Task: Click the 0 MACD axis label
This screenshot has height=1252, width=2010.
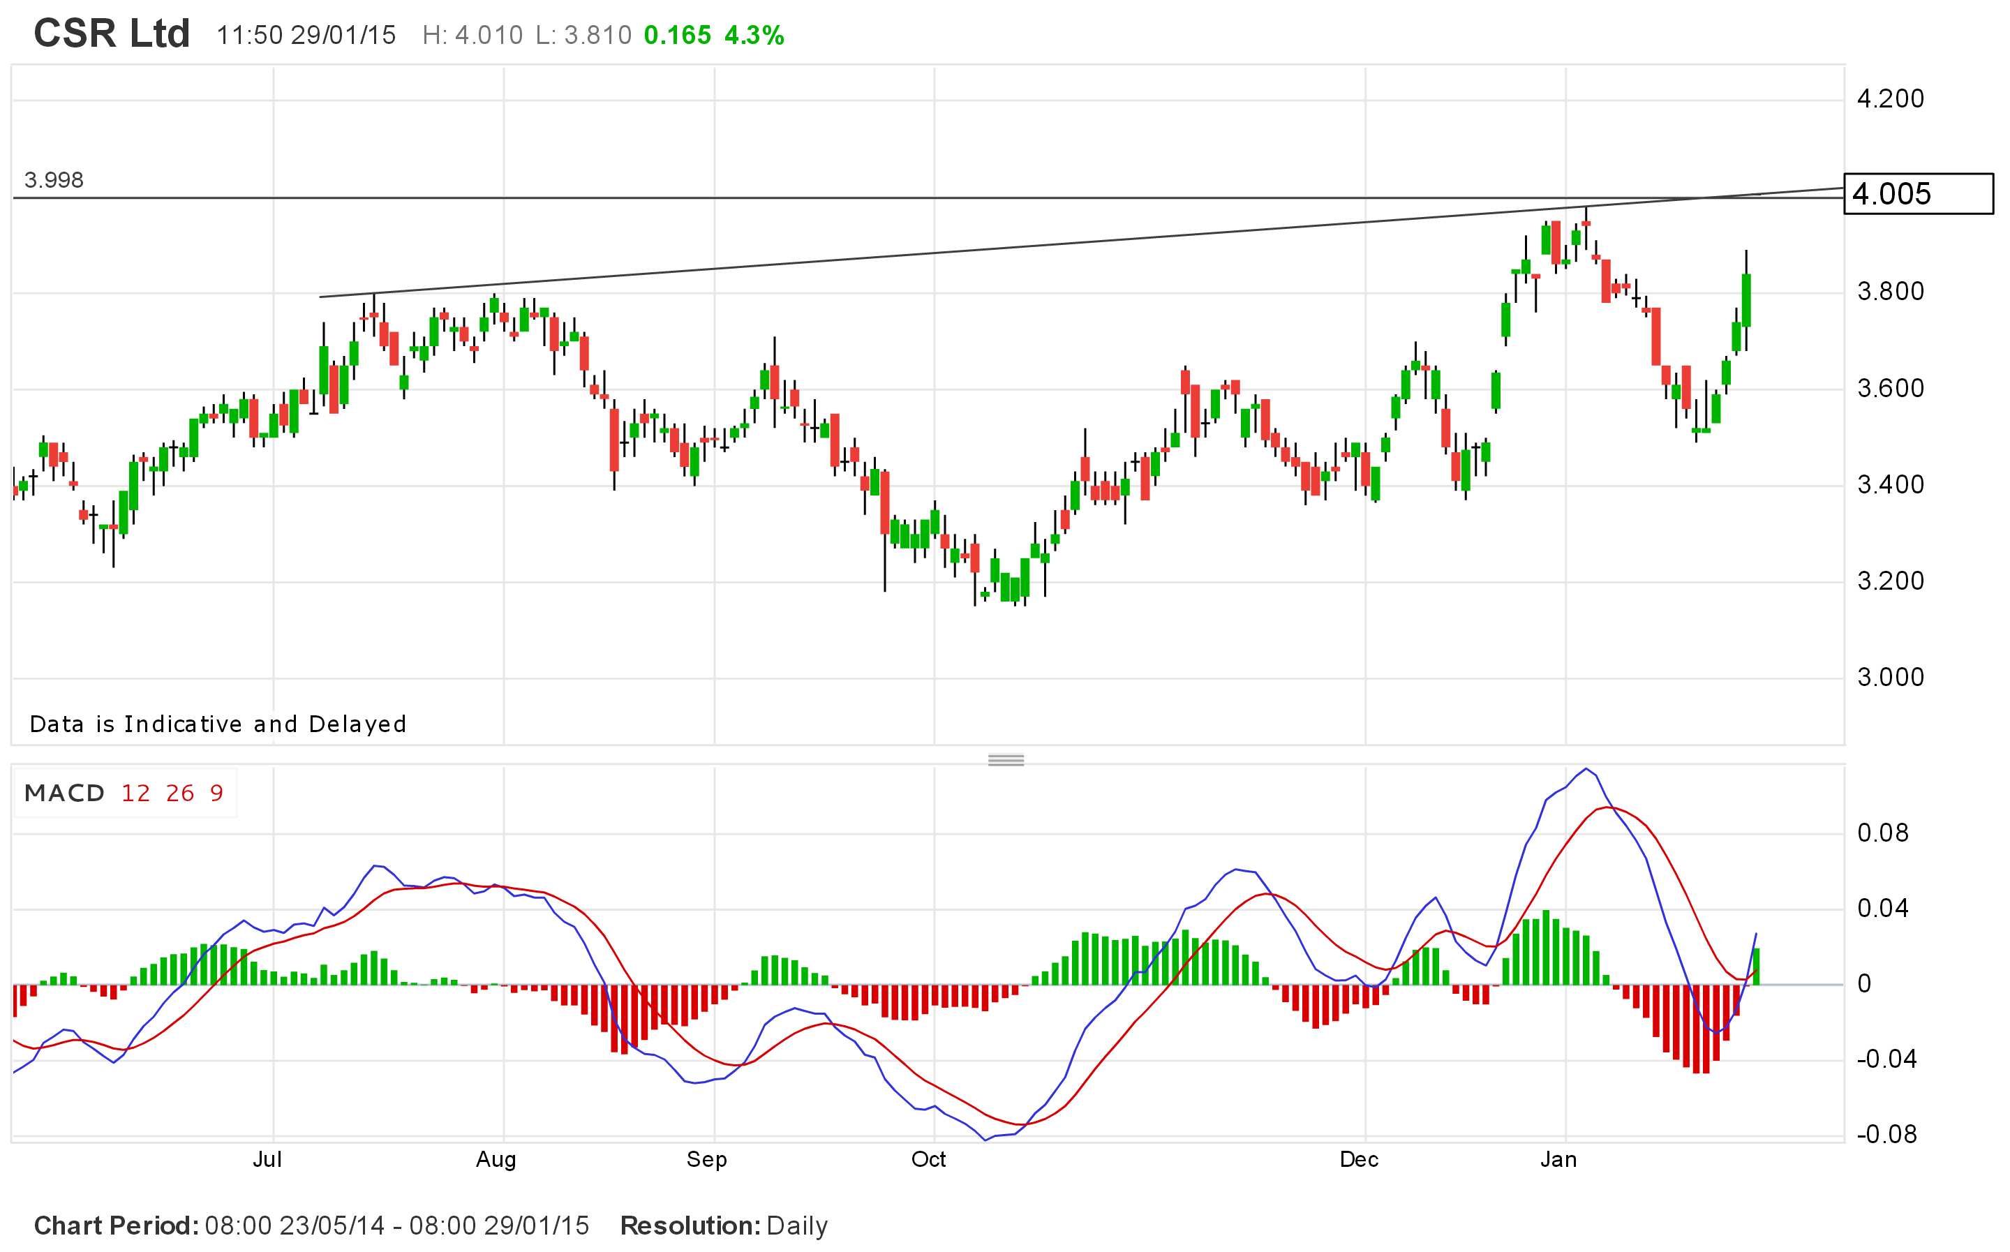Action: 1864,984
